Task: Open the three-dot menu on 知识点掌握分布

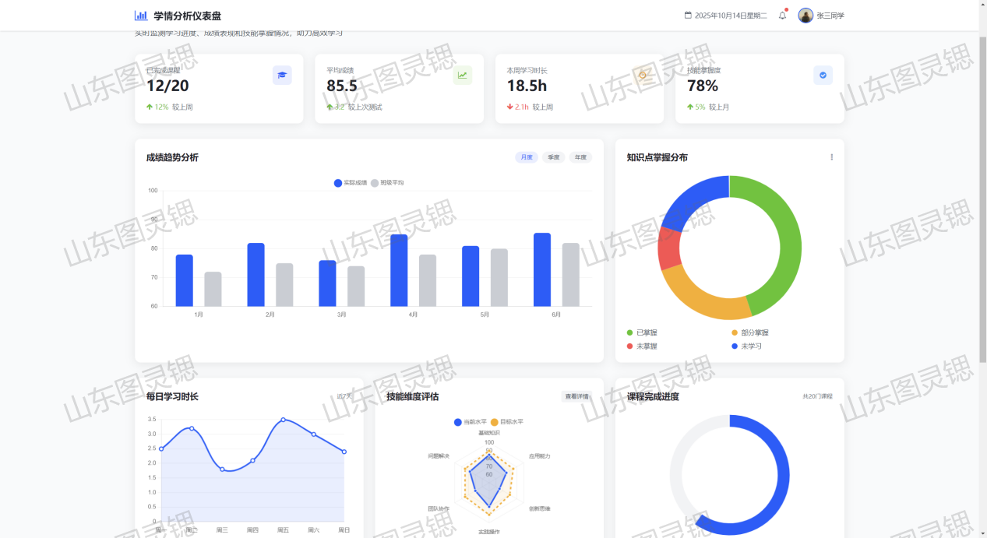Action: [831, 157]
